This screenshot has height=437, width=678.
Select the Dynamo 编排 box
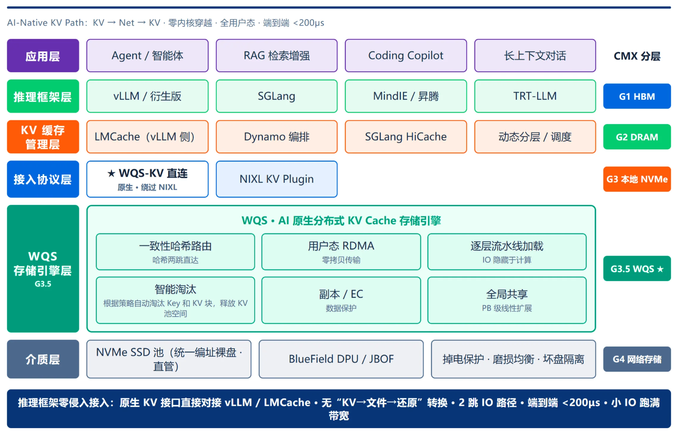point(276,137)
